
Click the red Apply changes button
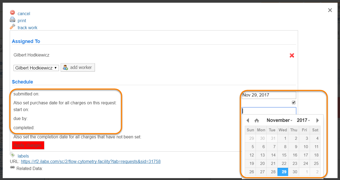28,145
